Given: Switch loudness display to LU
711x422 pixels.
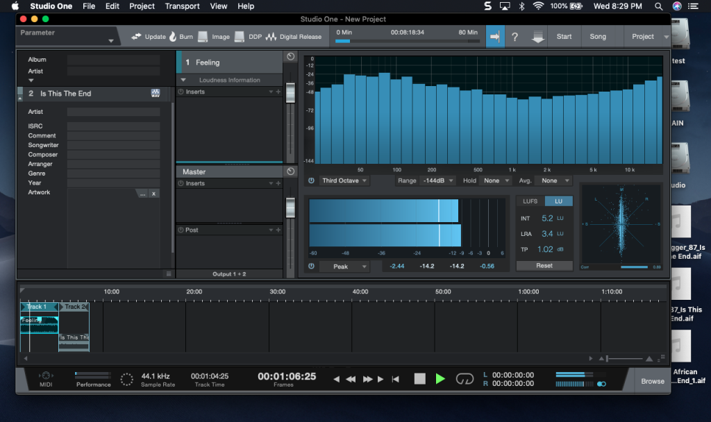Looking at the screenshot, I should (x=558, y=201).
